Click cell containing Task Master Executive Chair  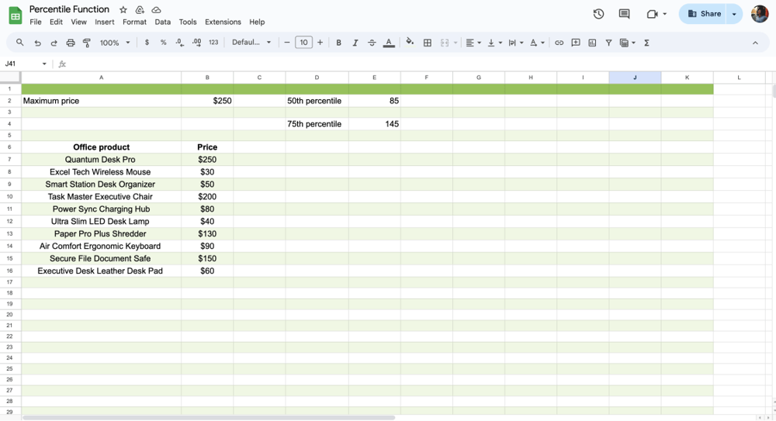coord(101,197)
